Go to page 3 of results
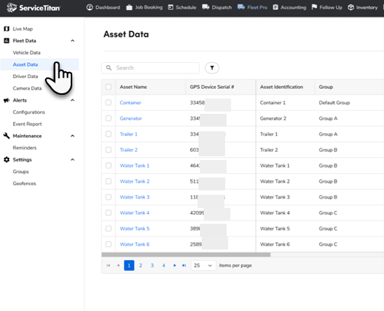The height and width of the screenshot is (311, 384). point(152,265)
